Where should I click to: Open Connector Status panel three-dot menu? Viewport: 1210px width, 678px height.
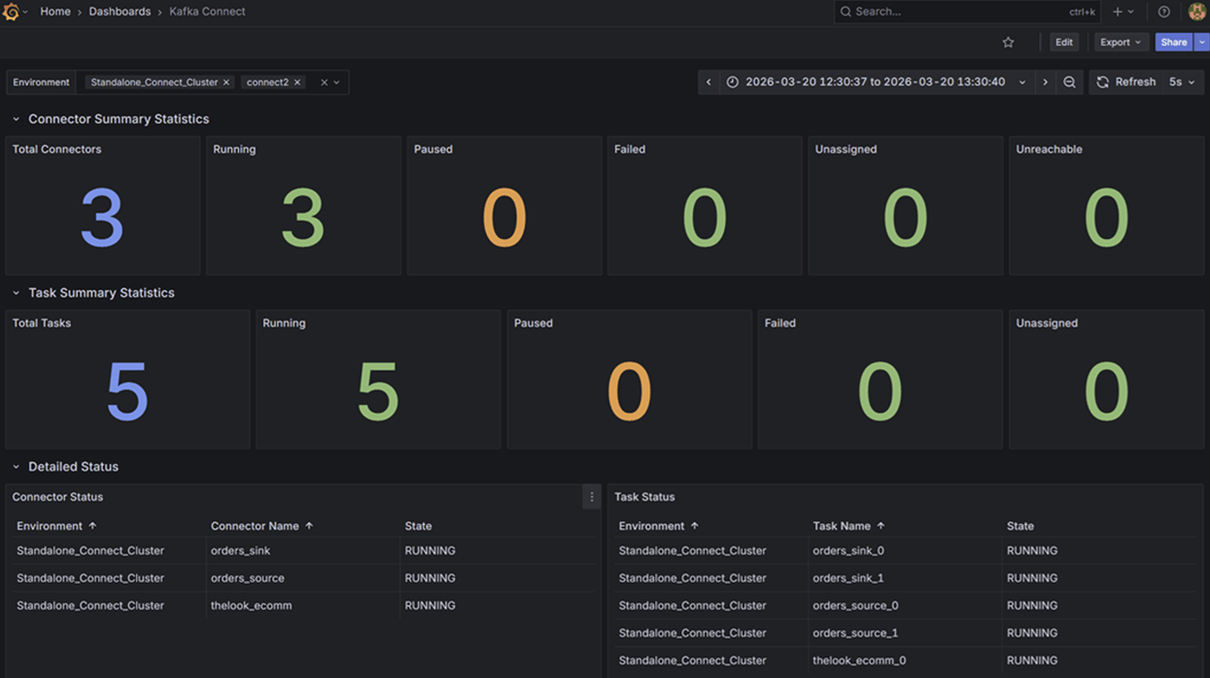(x=592, y=497)
